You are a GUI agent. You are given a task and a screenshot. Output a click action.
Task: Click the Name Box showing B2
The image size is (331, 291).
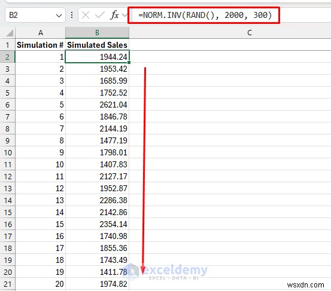point(35,15)
